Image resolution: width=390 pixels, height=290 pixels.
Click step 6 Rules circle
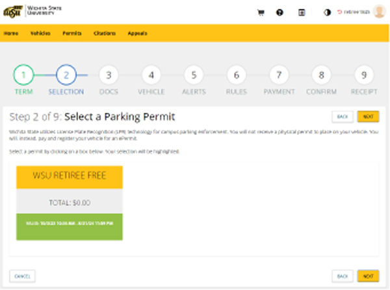[237, 75]
